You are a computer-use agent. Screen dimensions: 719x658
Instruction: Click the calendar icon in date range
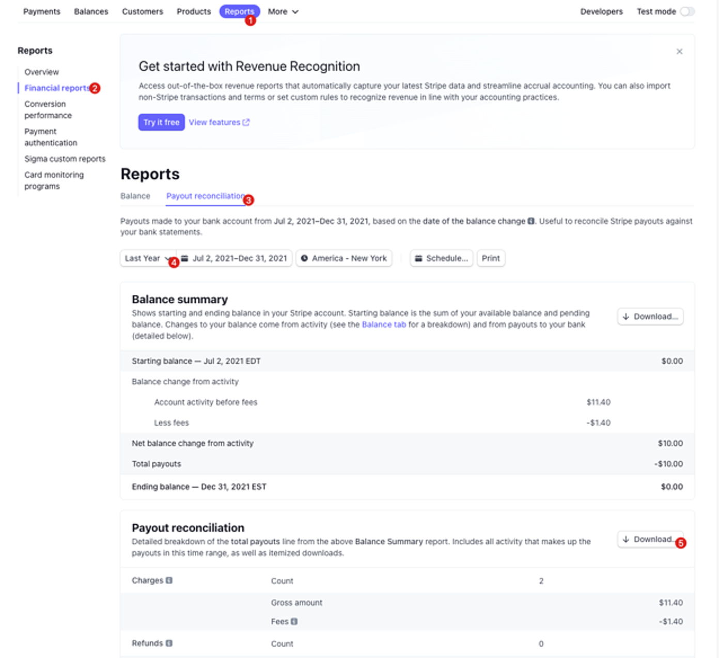pos(185,258)
